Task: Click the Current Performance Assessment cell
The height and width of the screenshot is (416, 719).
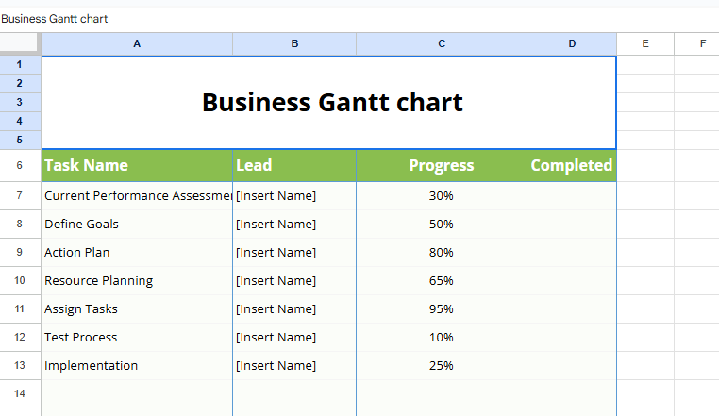Action: click(x=137, y=195)
